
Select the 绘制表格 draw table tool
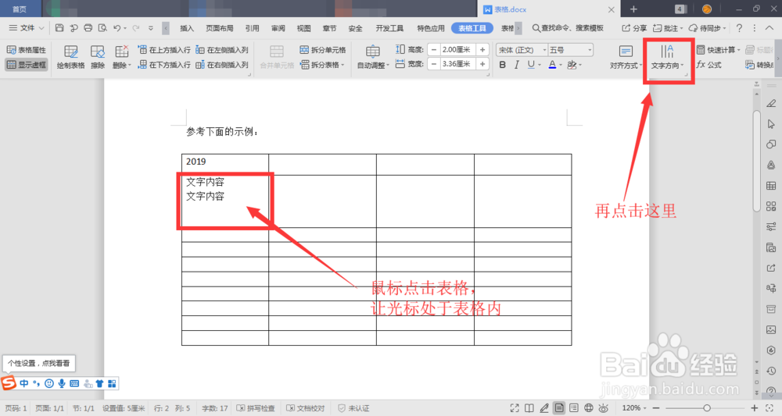click(71, 57)
